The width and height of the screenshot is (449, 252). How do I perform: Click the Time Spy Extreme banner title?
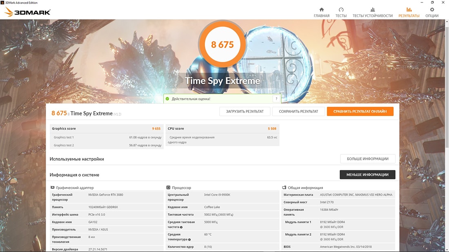[222, 81]
